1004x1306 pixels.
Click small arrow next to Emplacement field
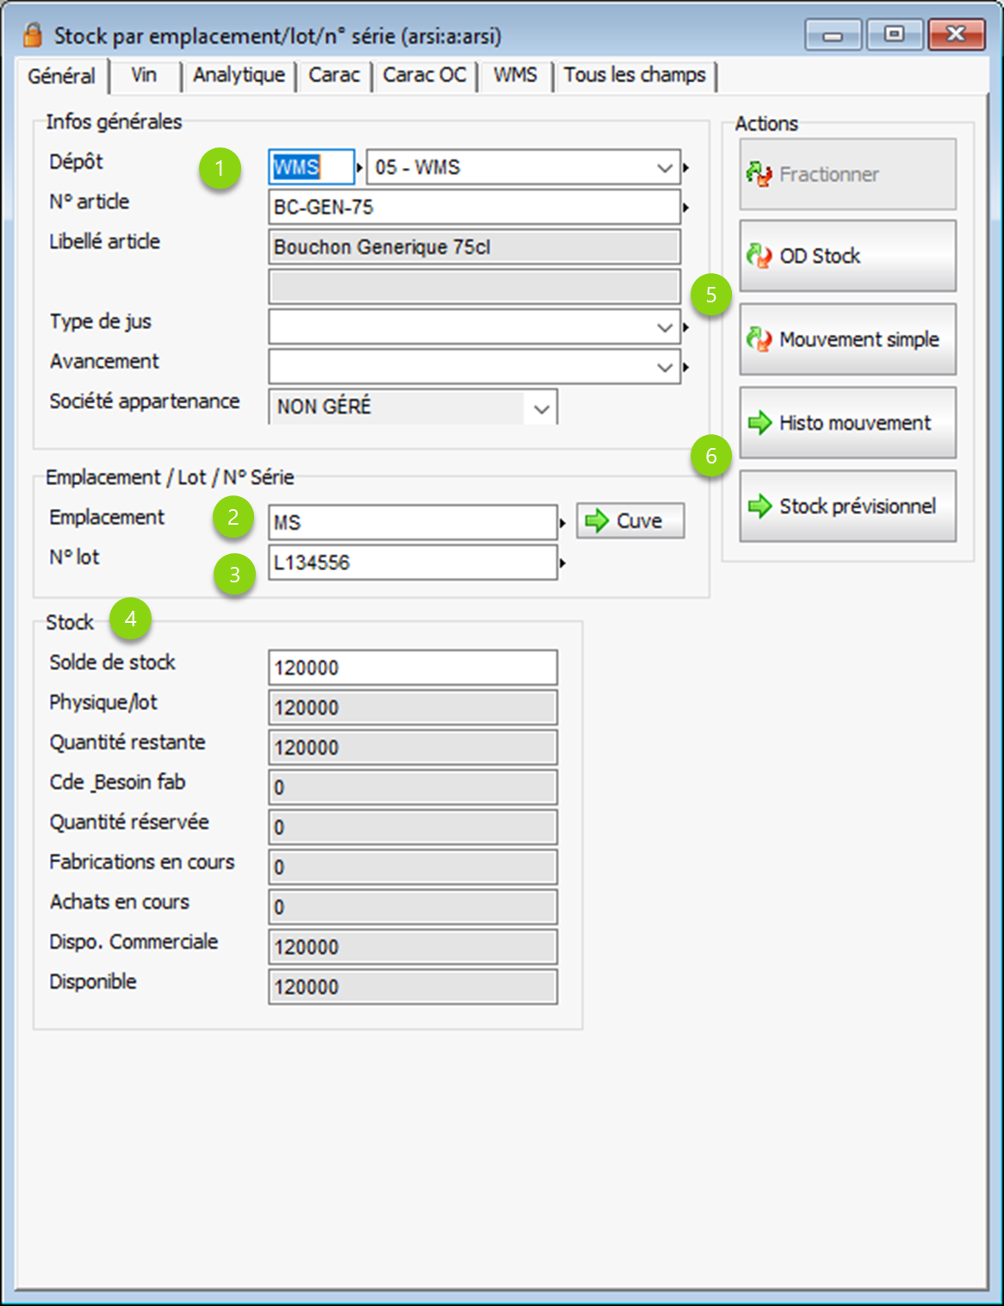[x=562, y=523]
